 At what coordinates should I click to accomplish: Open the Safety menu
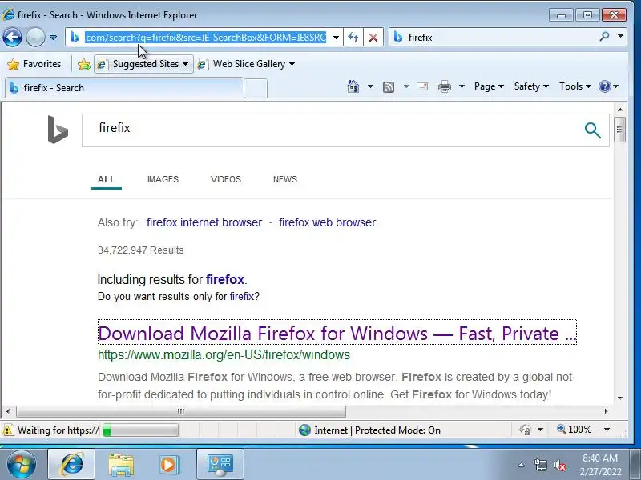531,86
